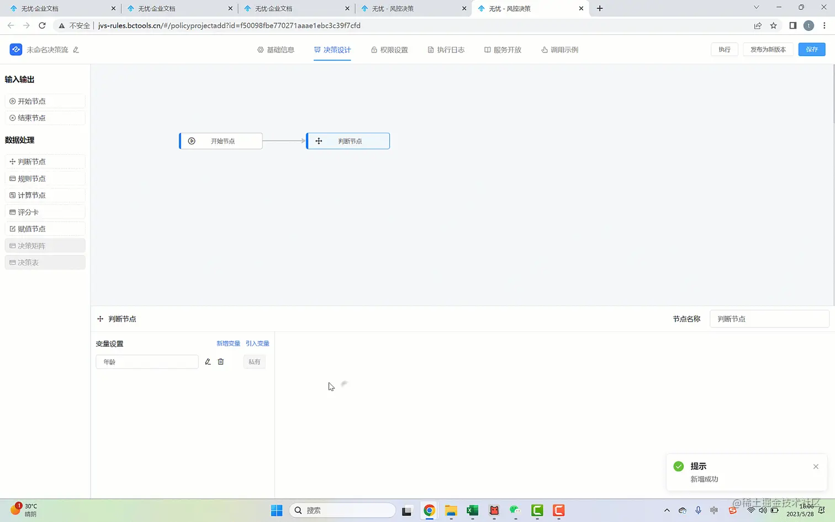Click the edit pencil icon beside 未命名决策流
The width and height of the screenshot is (835, 522).
tap(76, 50)
